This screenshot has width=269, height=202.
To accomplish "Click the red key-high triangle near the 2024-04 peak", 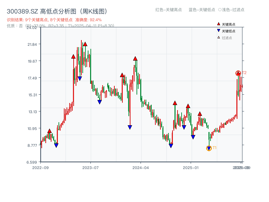I will click(x=135, y=58).
